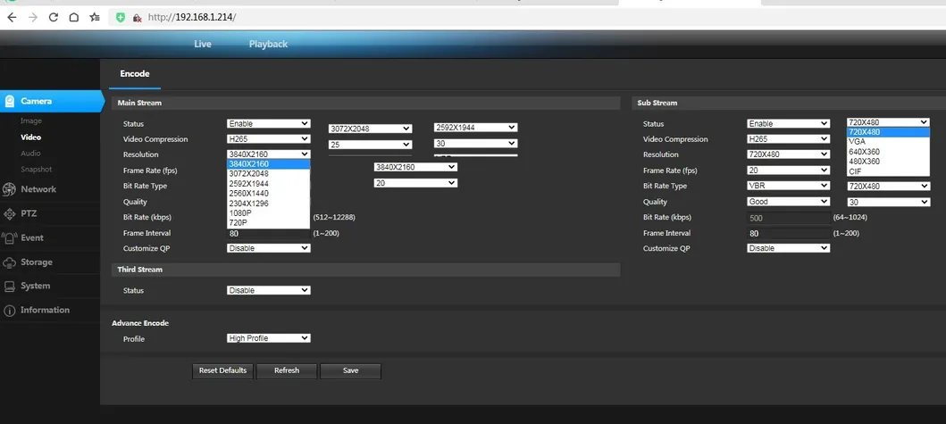Open Main Stream Customize QP dropdown
Screen dimensions: 946x424
point(269,248)
